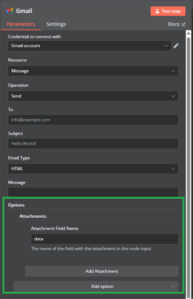Open the Gmail account credential dropdown
Image resolution: width=193 pixels, height=299 pixels.
(89, 46)
